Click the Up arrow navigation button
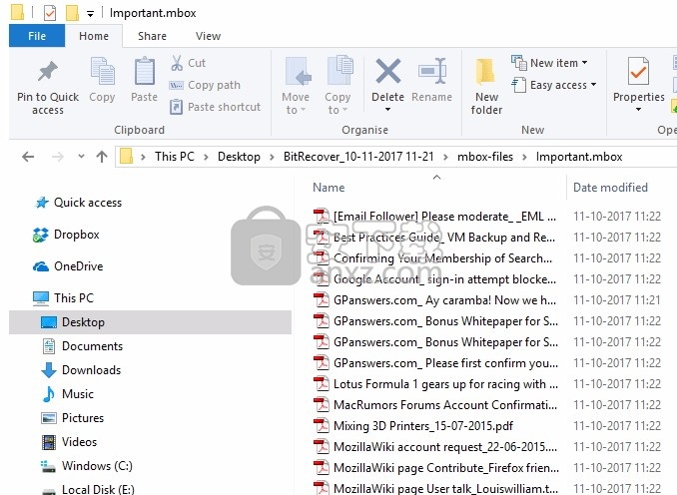Image resolution: width=677 pixels, height=495 pixels. coord(102,157)
